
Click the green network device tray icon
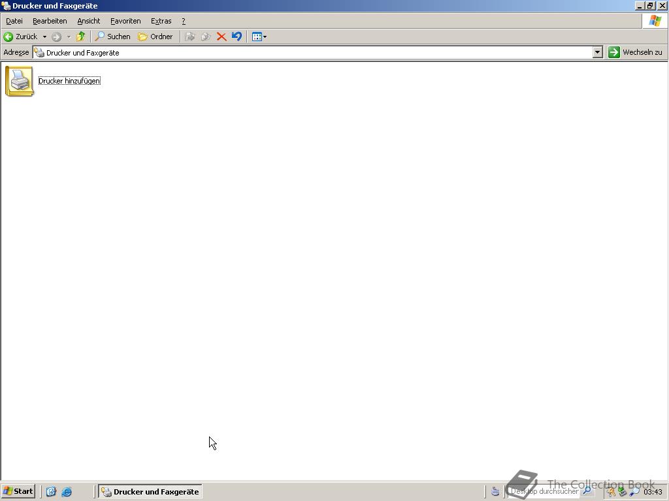click(x=623, y=492)
